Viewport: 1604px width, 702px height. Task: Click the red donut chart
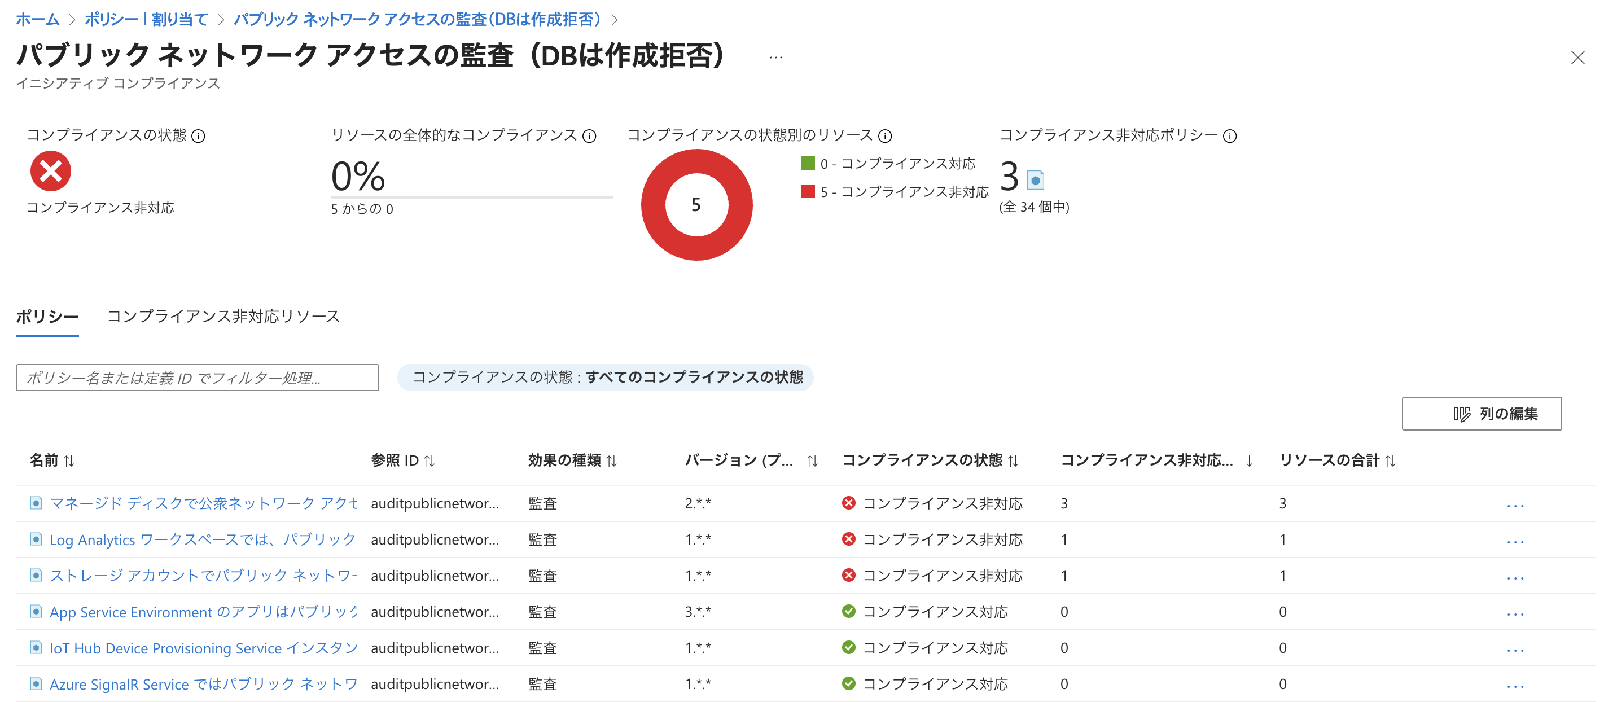(697, 205)
